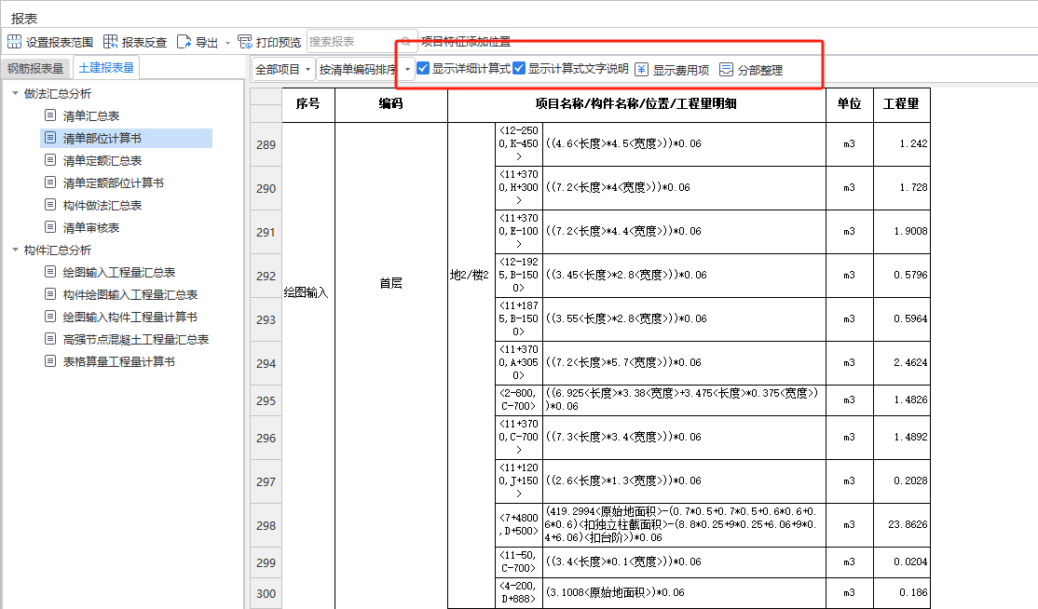
Task: Click the formula cell (3.1008<原始地面积>)*0.06
Action: coord(684,592)
